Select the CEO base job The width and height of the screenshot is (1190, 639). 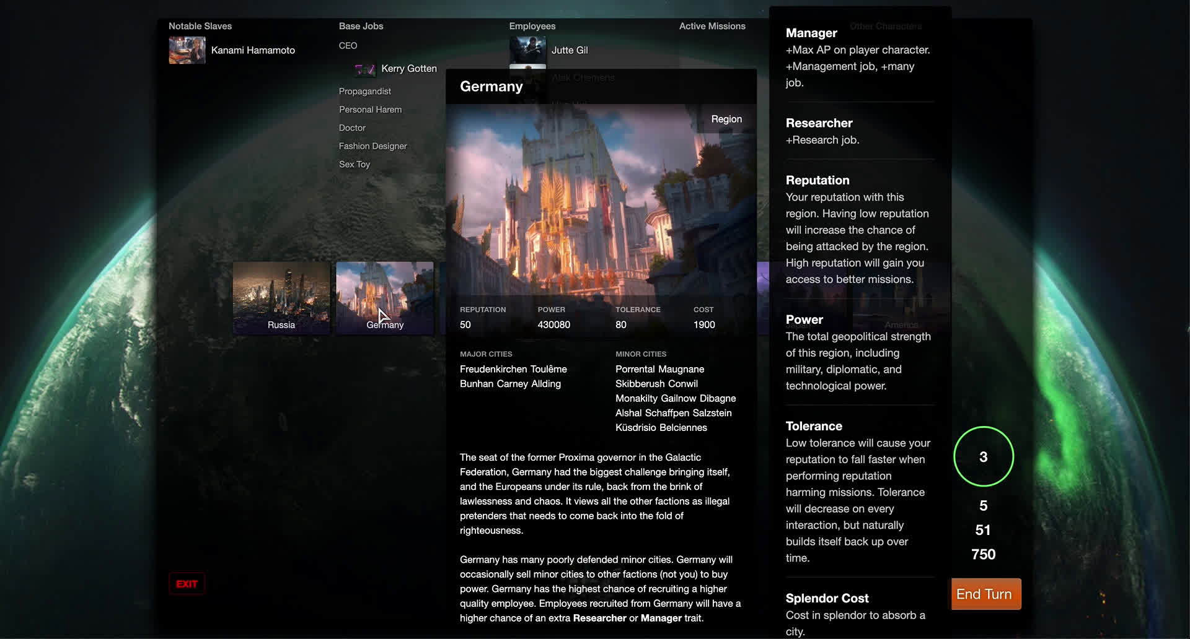click(348, 46)
